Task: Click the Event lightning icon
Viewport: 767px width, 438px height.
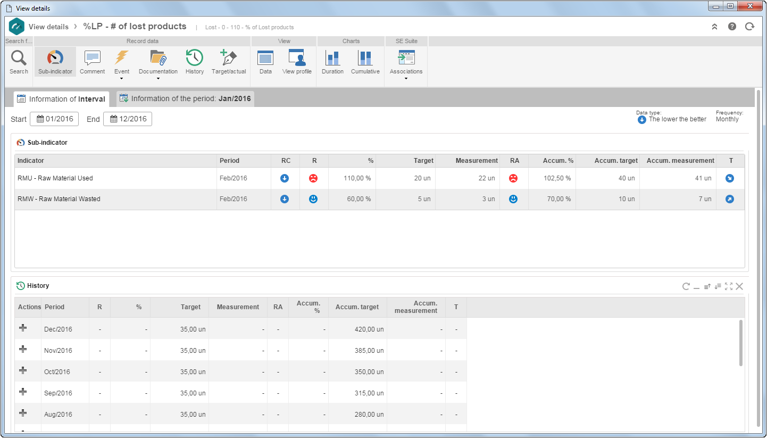Action: click(121, 57)
